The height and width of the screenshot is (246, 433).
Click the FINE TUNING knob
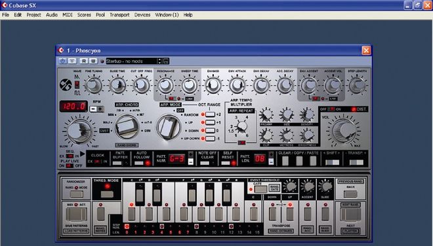tap(93, 85)
